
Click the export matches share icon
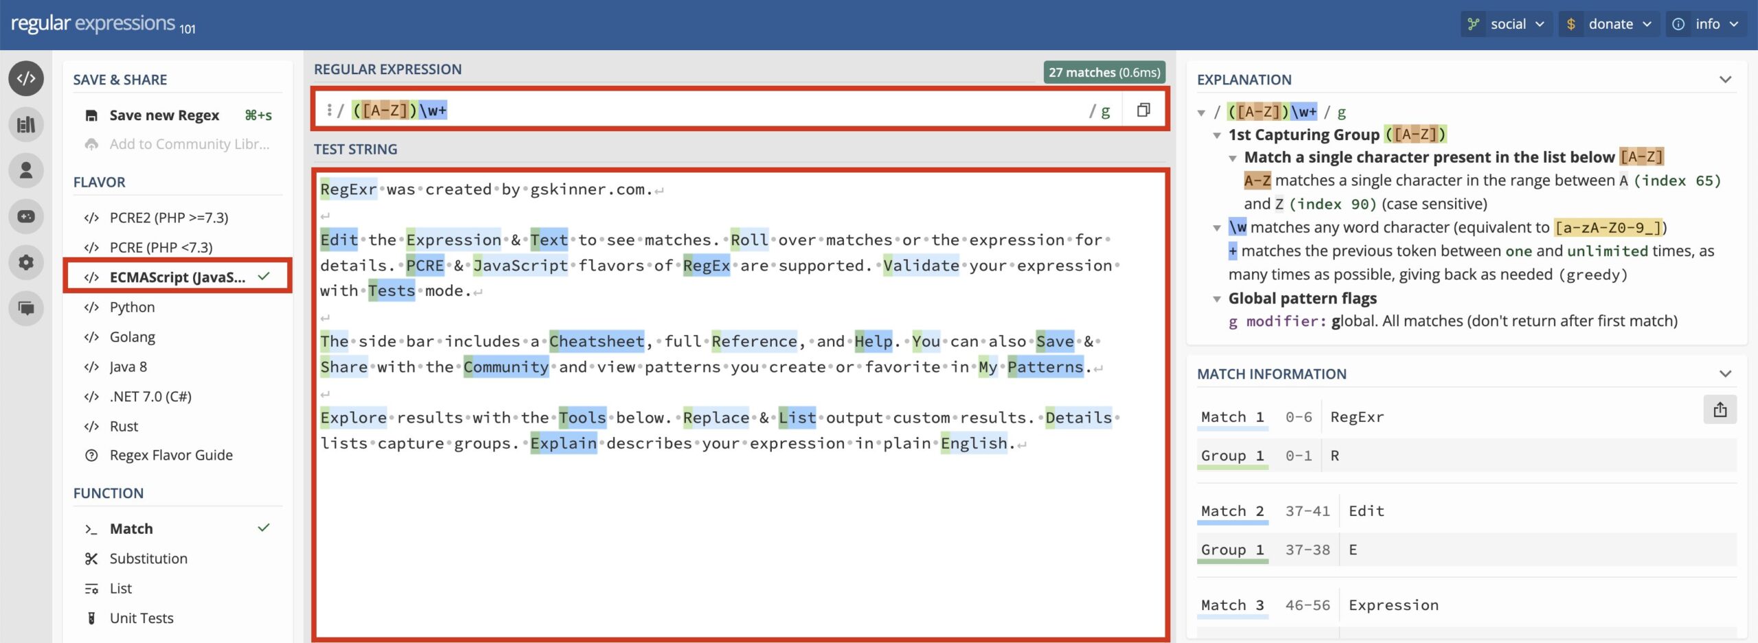(1720, 410)
